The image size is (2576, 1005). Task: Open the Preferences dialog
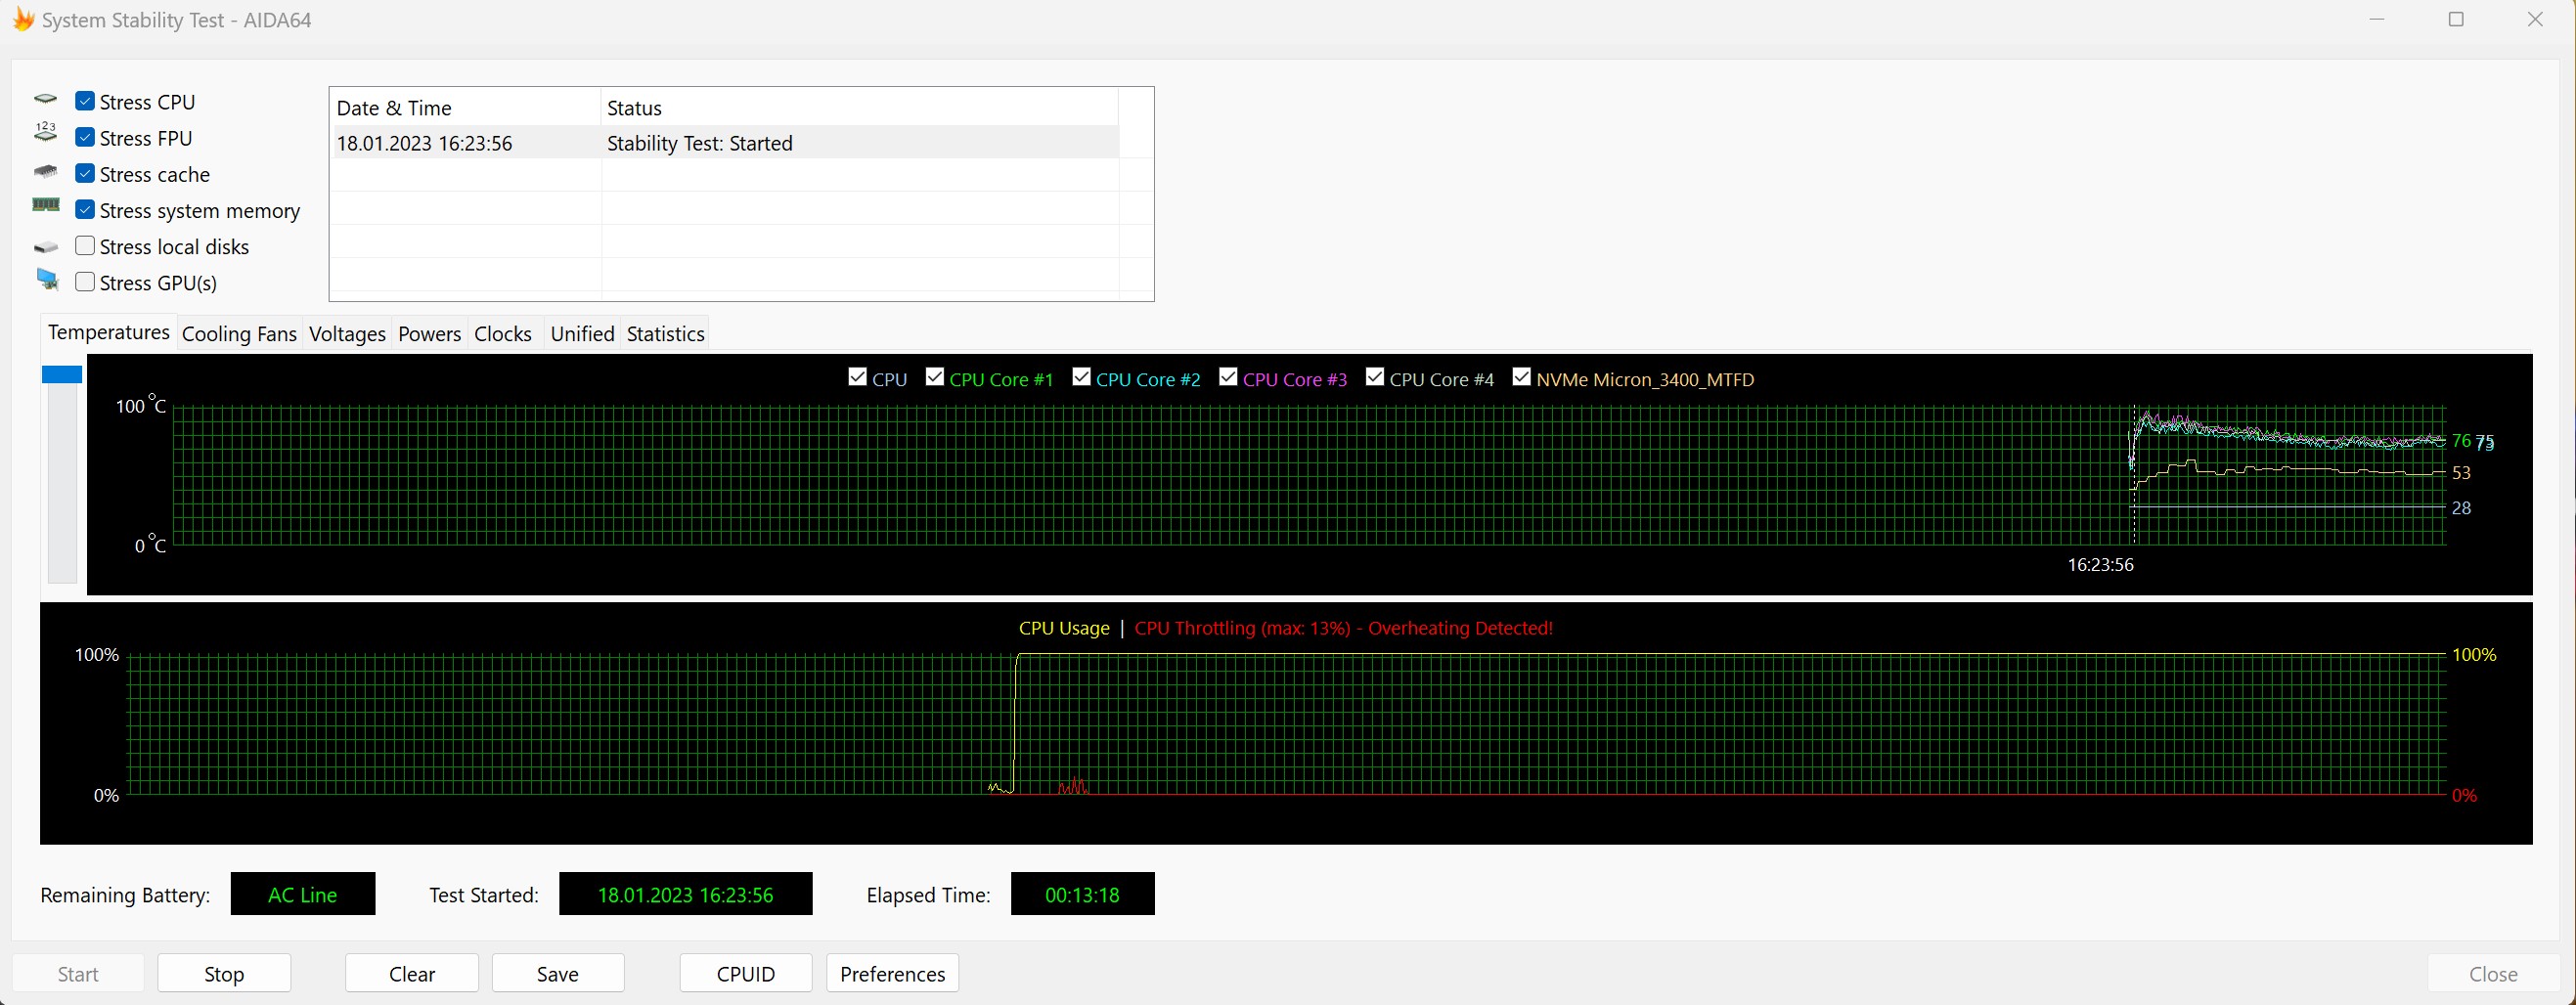(892, 973)
